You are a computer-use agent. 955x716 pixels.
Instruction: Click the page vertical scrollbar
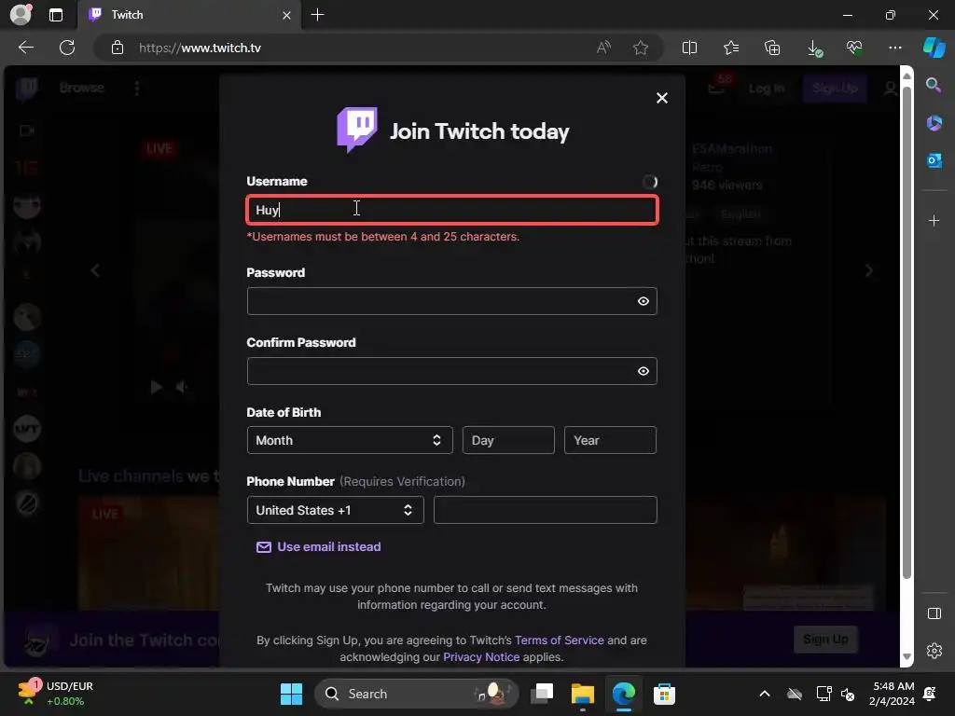pyautogui.click(x=907, y=333)
